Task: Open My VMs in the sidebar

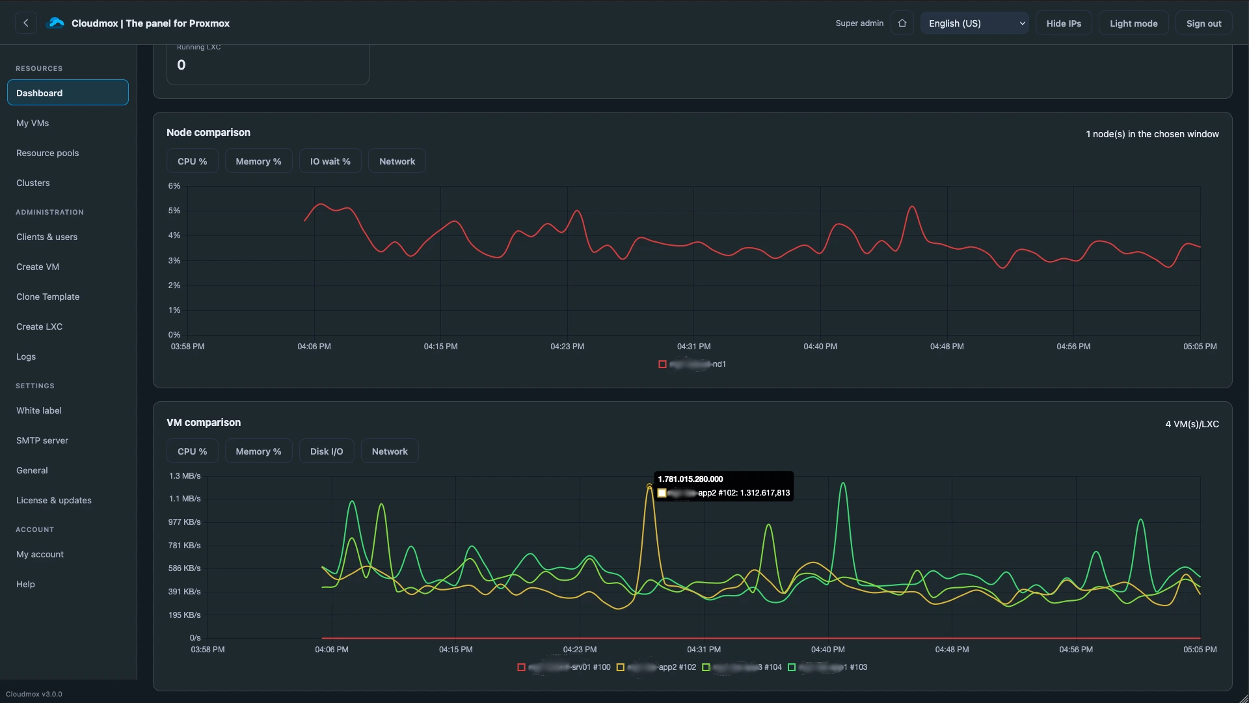Action: coord(68,123)
